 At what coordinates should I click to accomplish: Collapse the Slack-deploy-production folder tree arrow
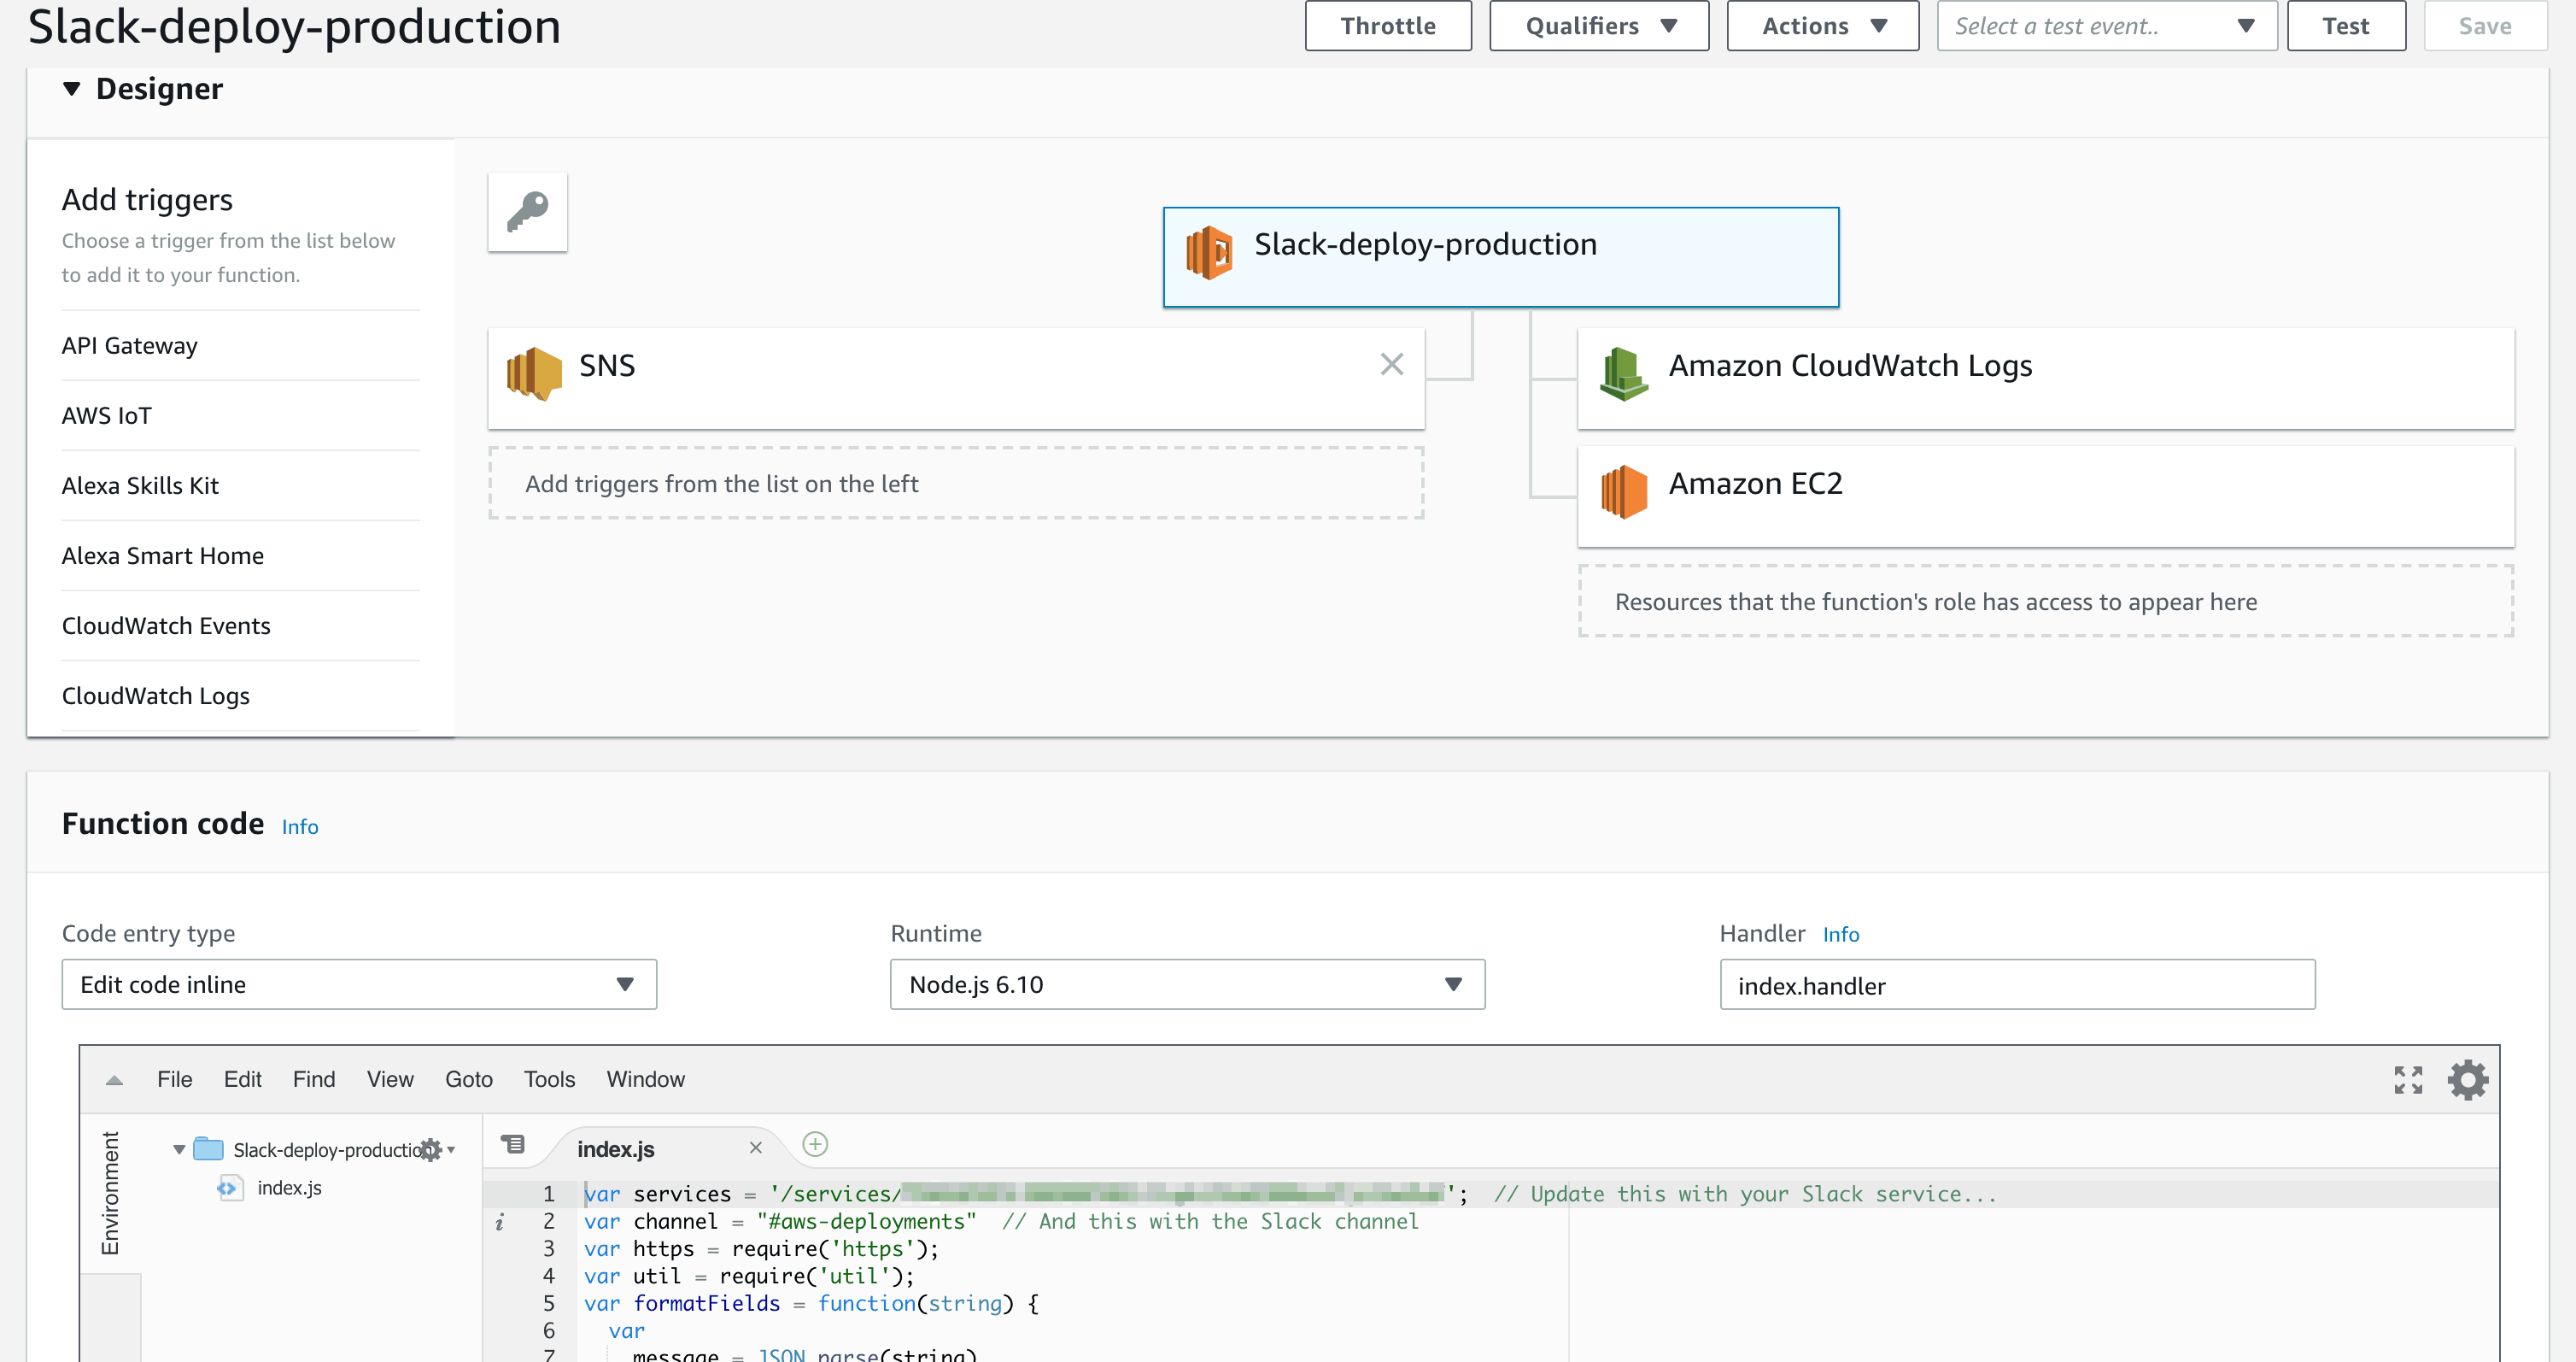click(178, 1150)
